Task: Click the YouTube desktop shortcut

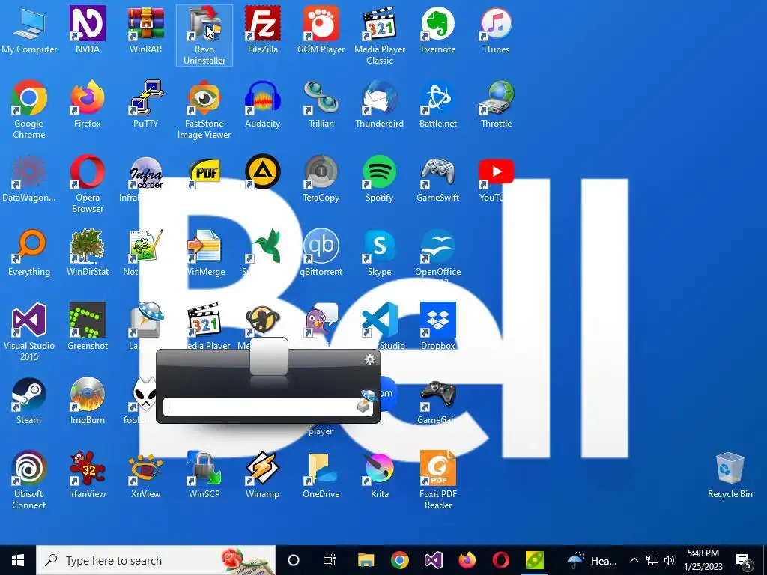Action: click(x=496, y=179)
